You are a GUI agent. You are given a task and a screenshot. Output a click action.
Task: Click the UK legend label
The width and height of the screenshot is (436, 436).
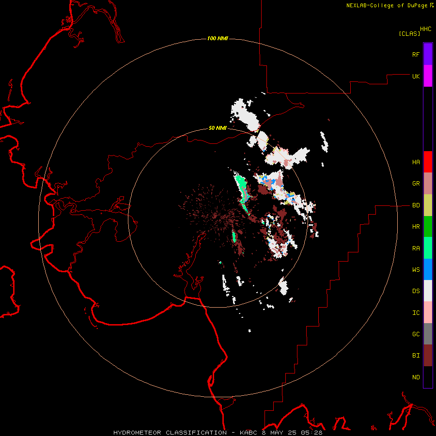416,77
